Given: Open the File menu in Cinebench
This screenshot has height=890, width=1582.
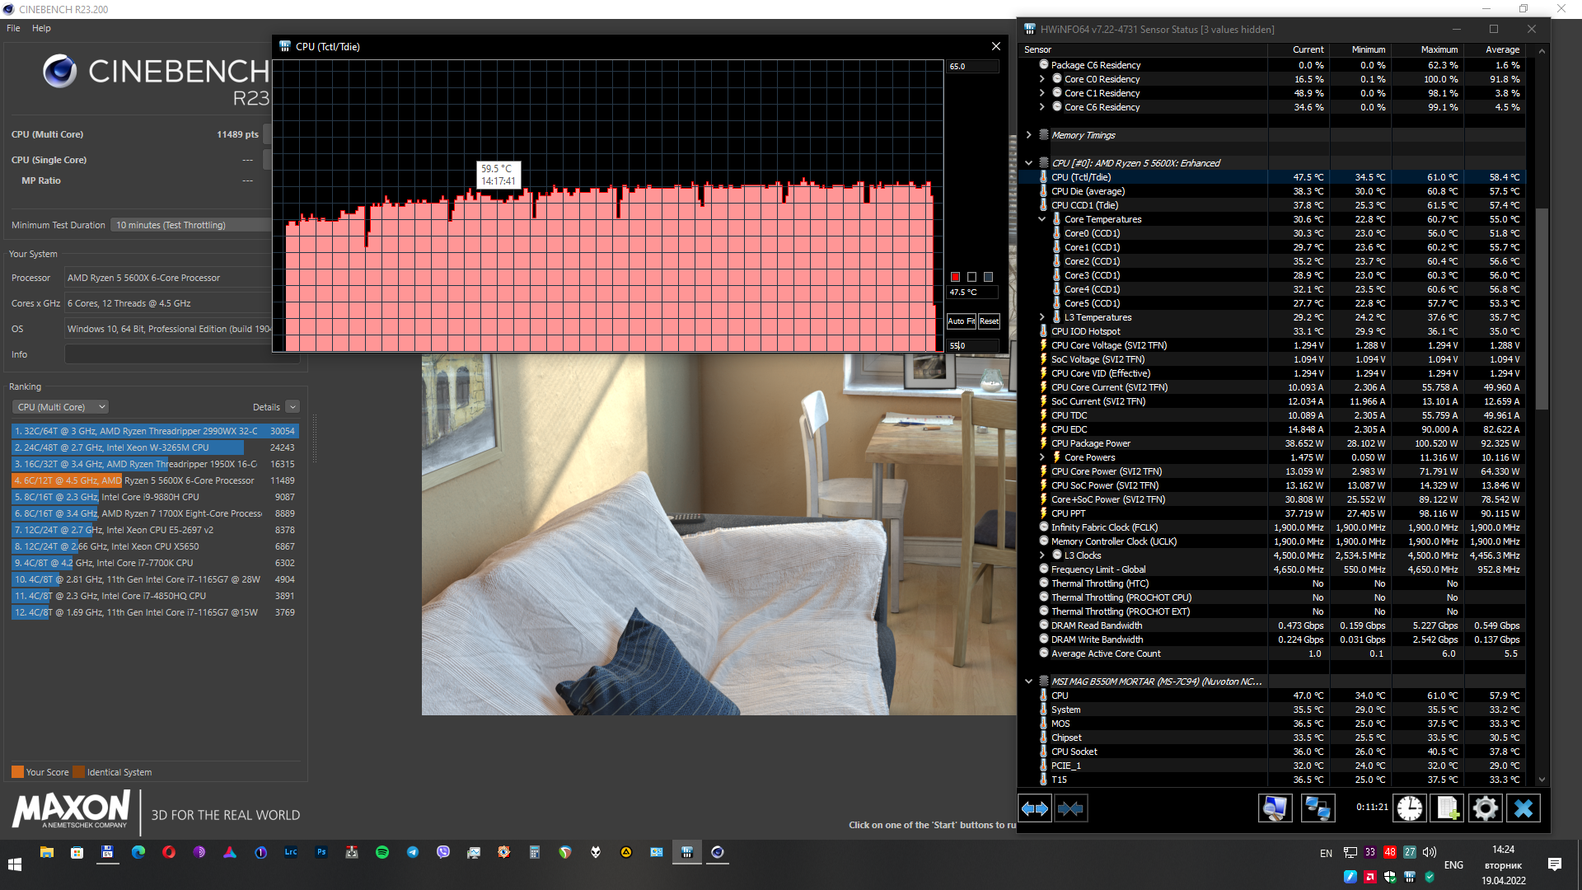Looking at the screenshot, I should [13, 28].
